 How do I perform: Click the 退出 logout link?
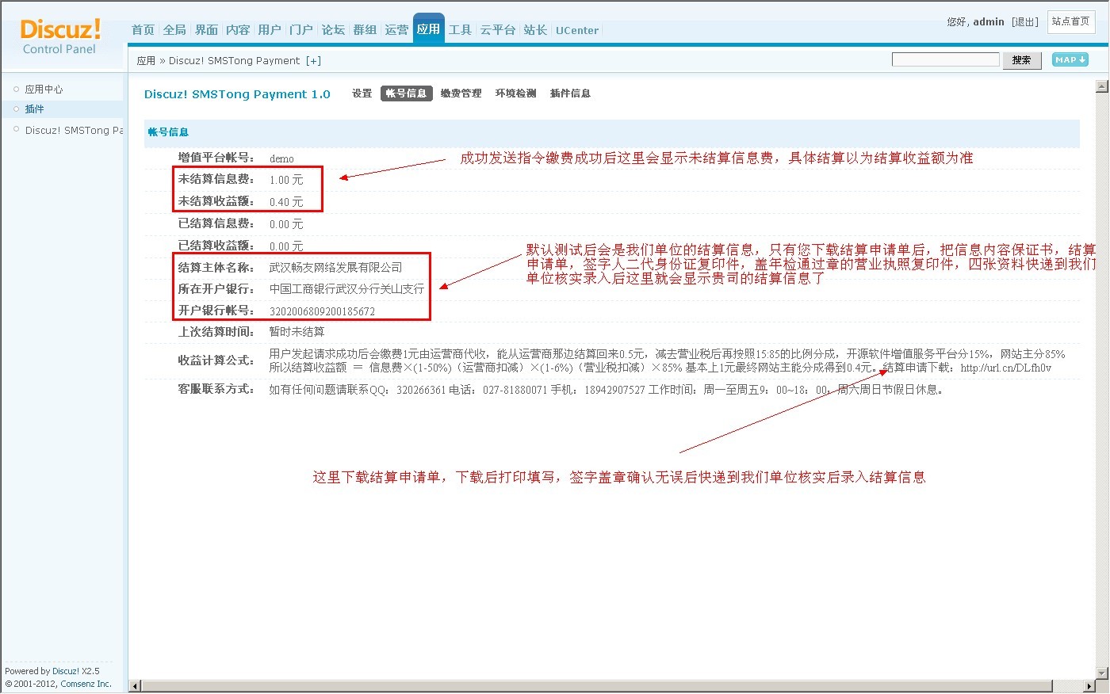click(x=1025, y=22)
